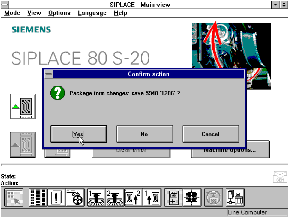Click the green question mark dialog icon
Image resolution: width=289 pixels, height=217 pixels.
pyautogui.click(x=58, y=93)
